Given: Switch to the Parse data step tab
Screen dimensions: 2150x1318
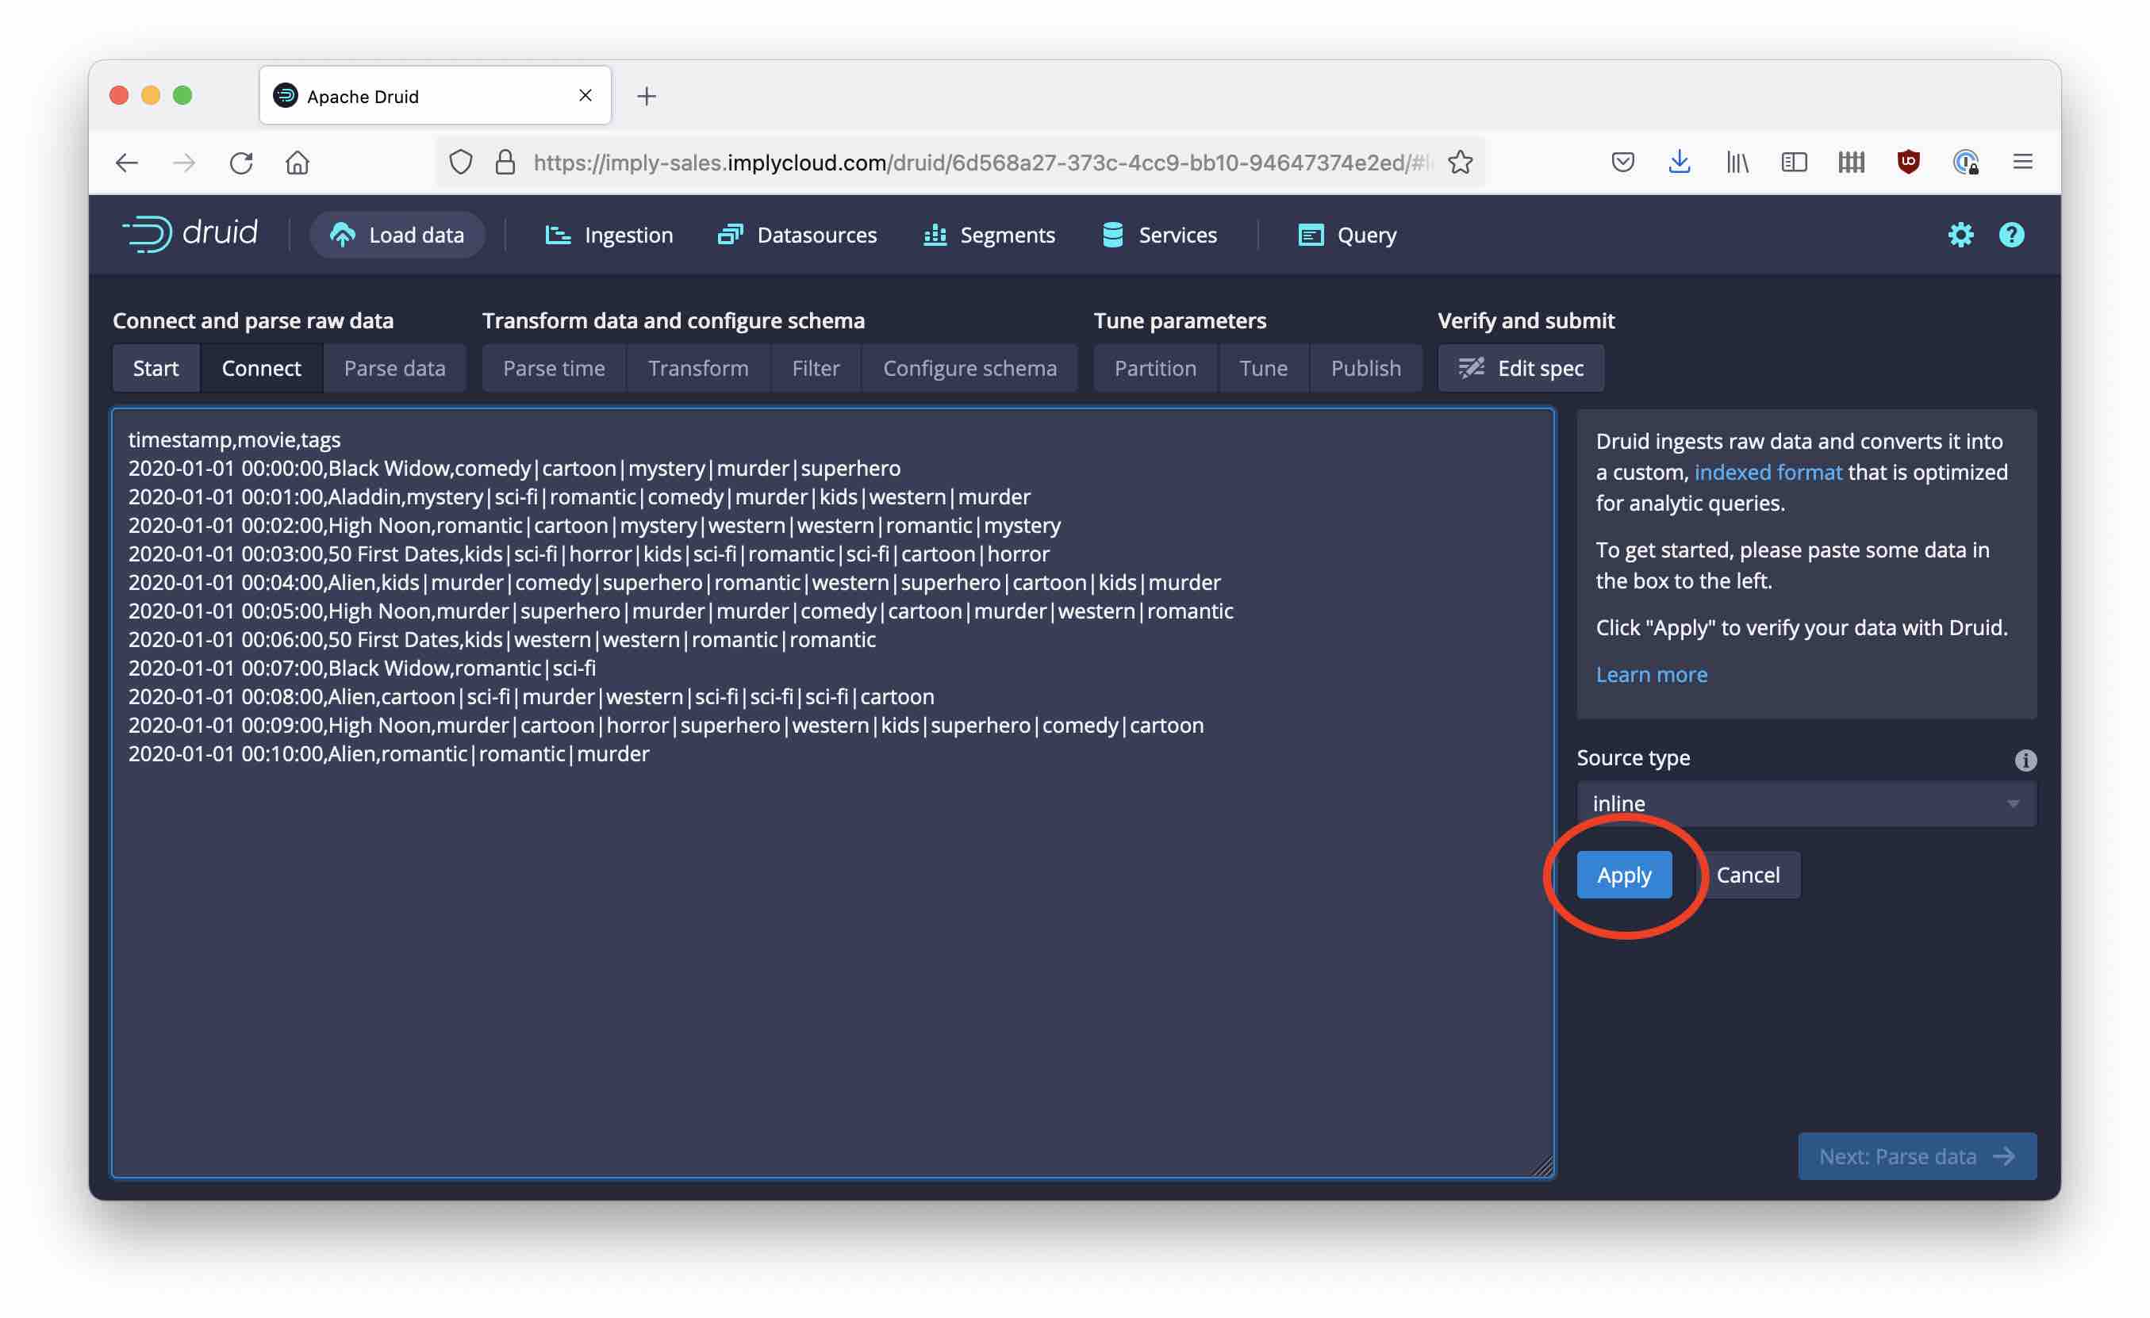Looking at the screenshot, I should pos(394,368).
